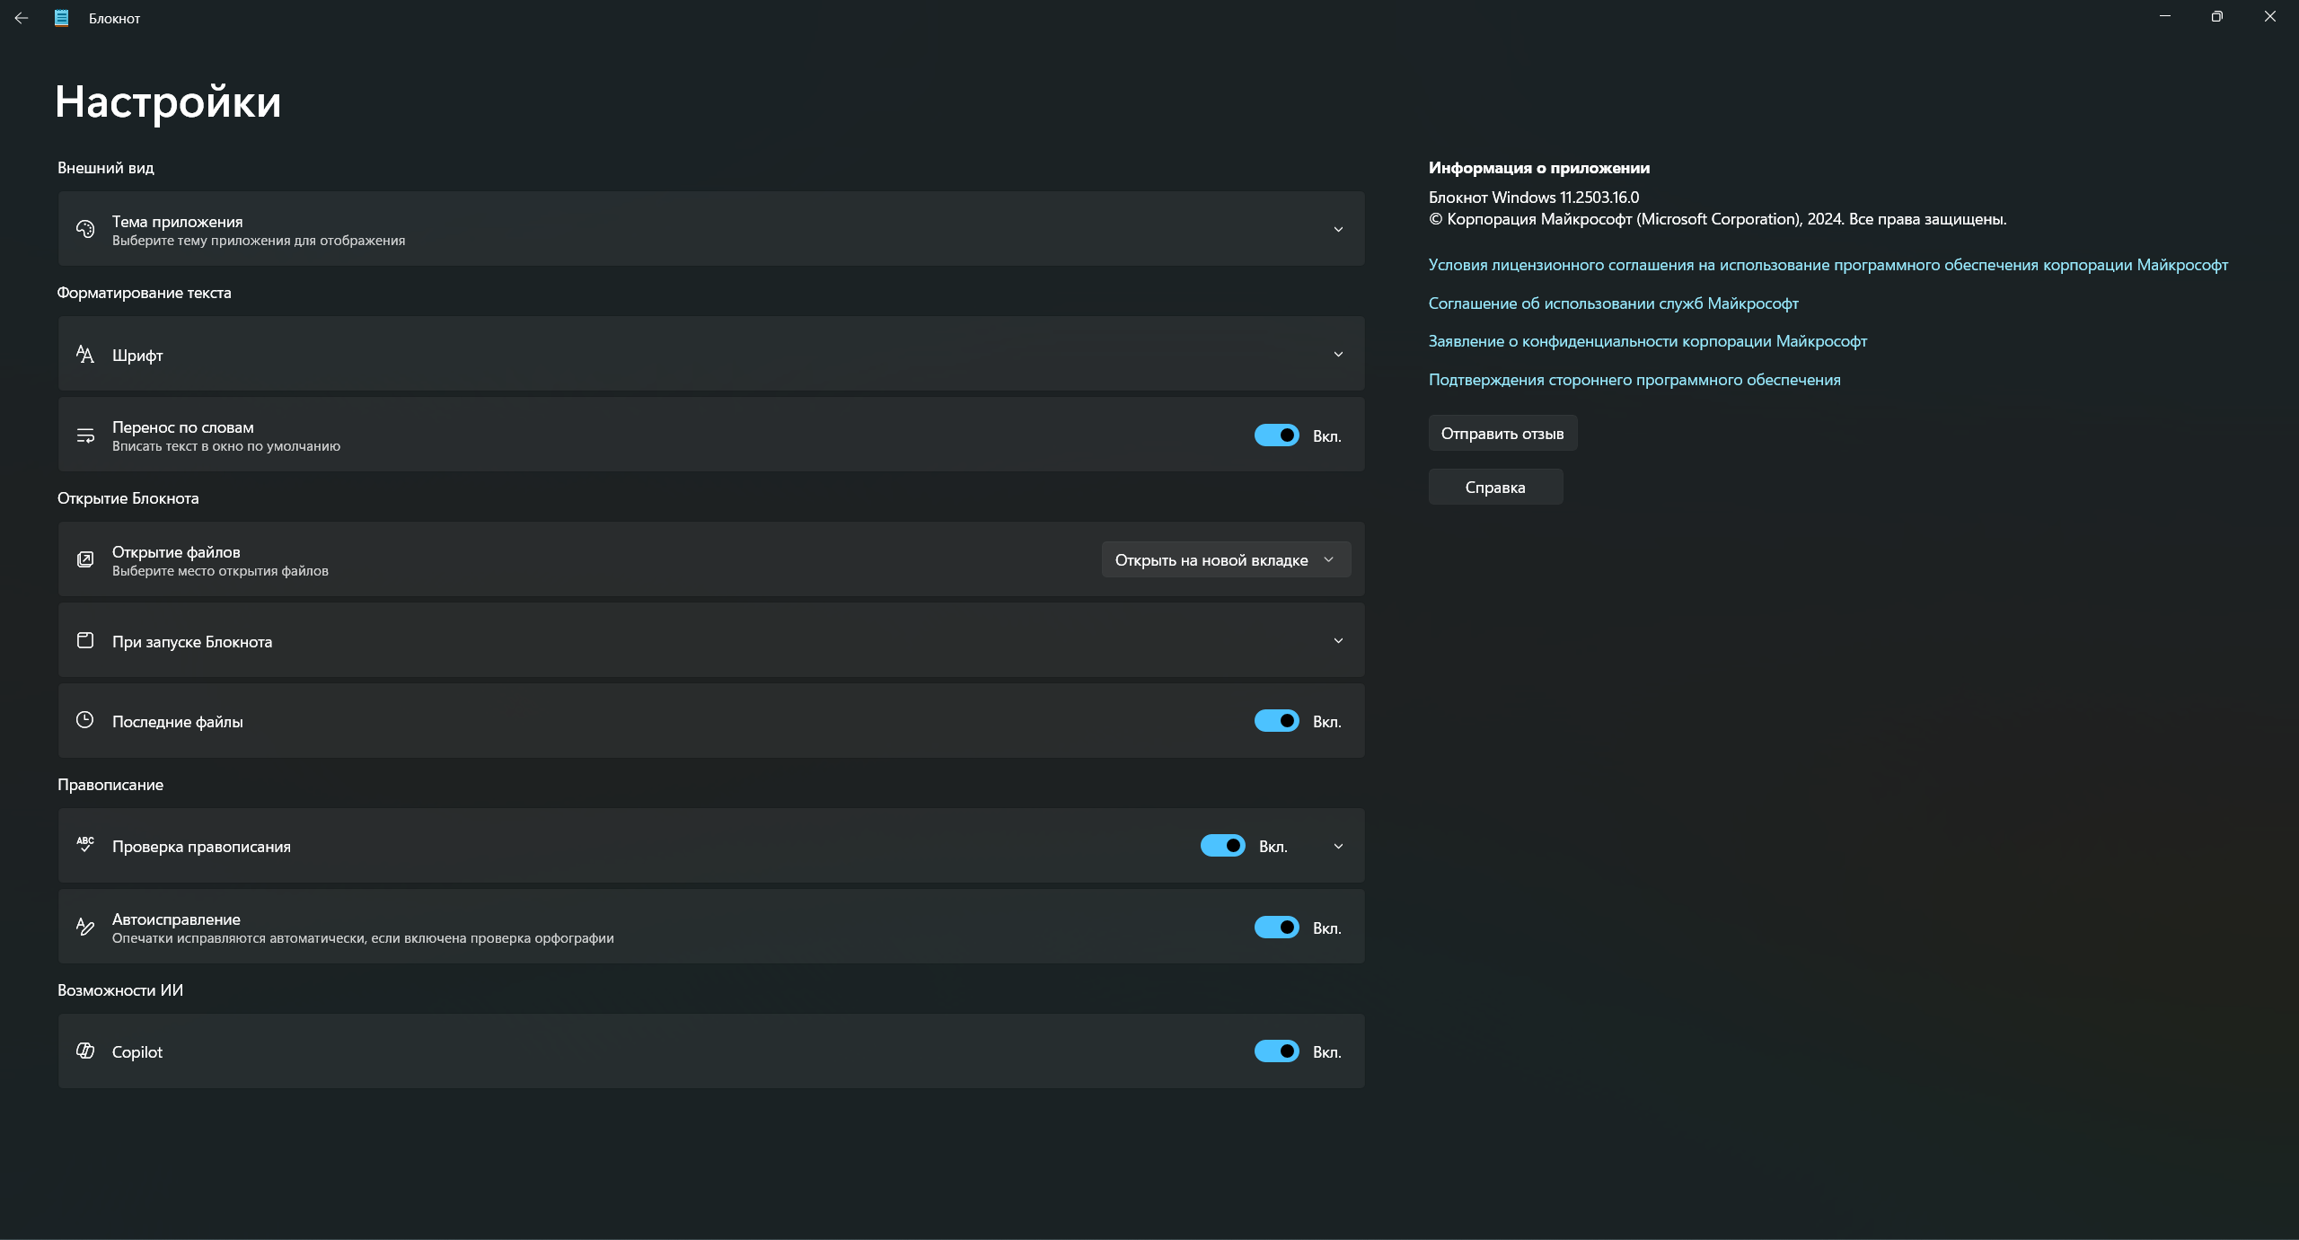The height and width of the screenshot is (1240, 2299).
Task: Toggle Copilot off
Action: pos(1276,1051)
